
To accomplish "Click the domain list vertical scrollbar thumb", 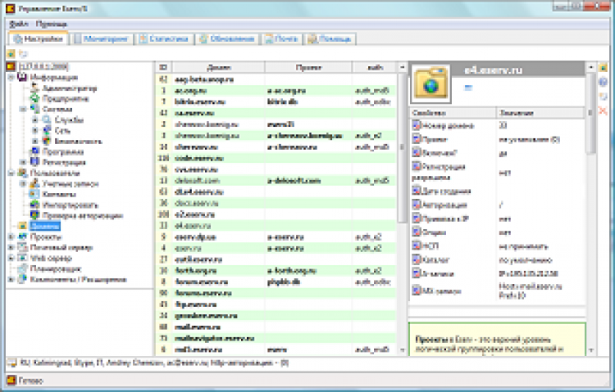I will (402, 148).
